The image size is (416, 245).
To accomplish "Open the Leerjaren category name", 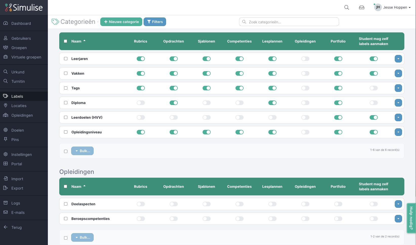I will 80,59.
